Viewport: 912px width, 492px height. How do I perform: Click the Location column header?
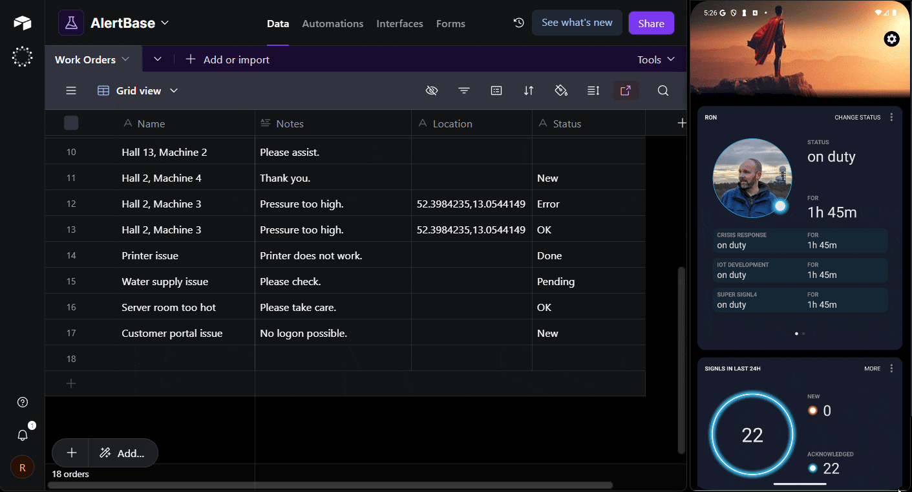pyautogui.click(x=472, y=123)
